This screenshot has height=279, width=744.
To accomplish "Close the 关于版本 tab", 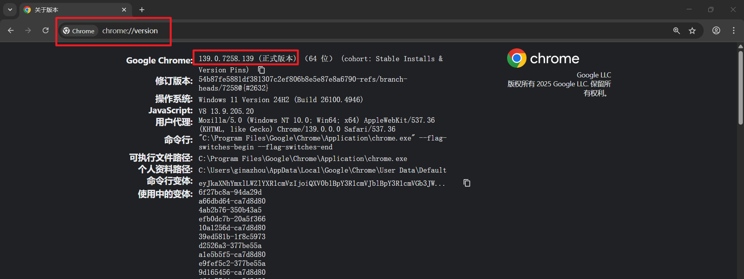I will (124, 10).
